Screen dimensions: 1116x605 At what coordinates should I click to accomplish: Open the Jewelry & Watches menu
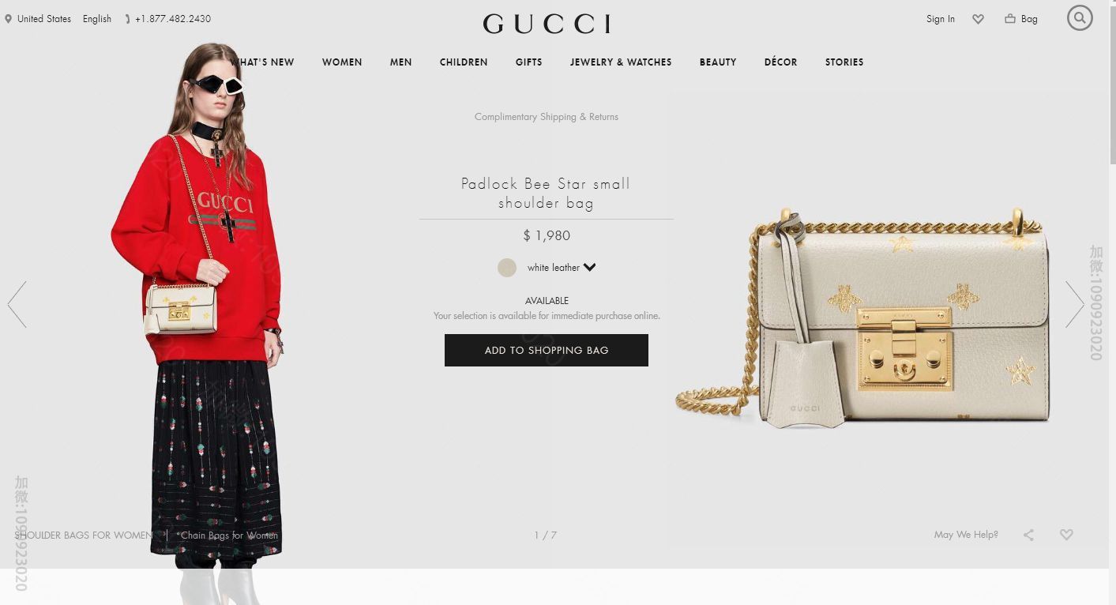(621, 62)
